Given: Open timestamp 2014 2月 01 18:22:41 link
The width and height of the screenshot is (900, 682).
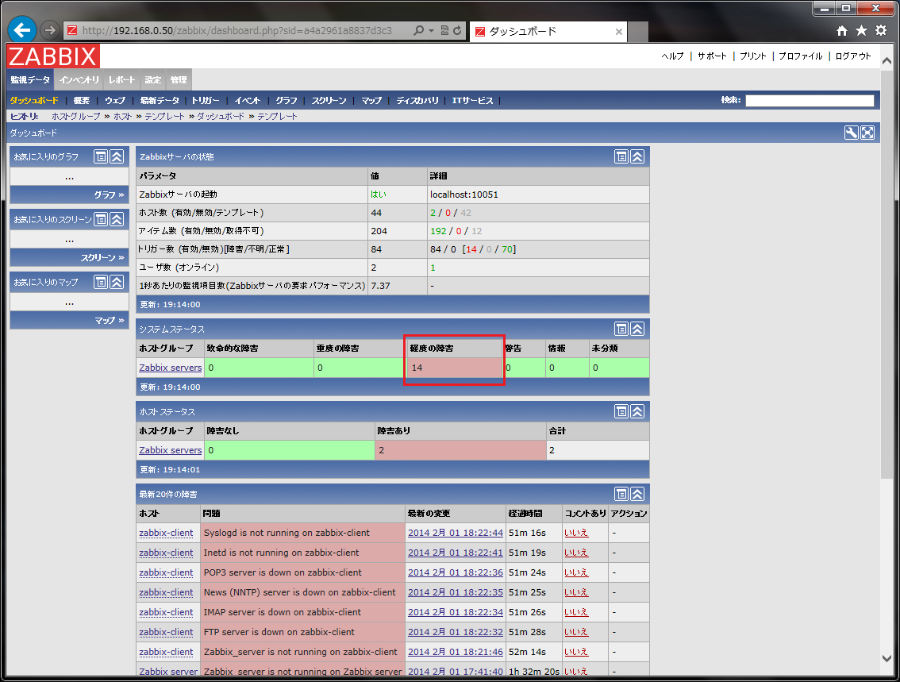Looking at the screenshot, I should coord(456,553).
